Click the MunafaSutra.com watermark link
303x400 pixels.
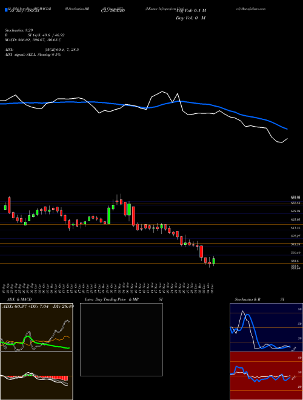click(x=251, y=8)
